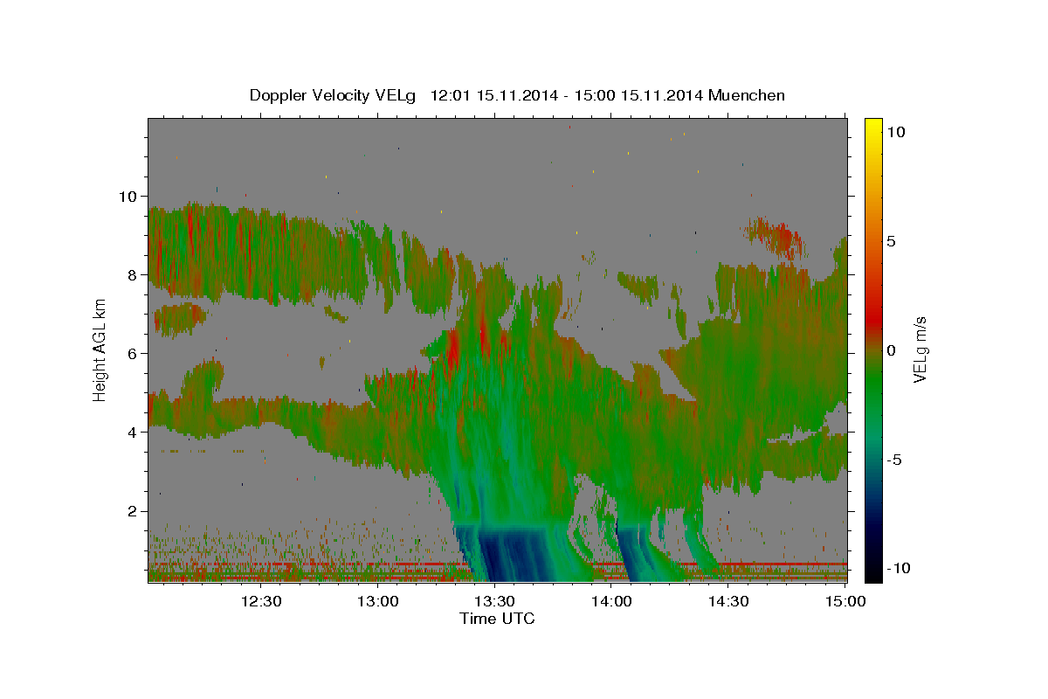Image resolution: width=1048 pixels, height=699 pixels.
Task: Click height tick label 2
Action: point(134,511)
